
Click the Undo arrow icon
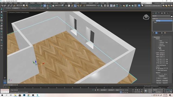click(2, 5)
